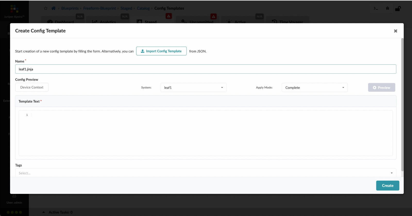
Task: Click the System dropdown caret arrow
Action: [x=222, y=88]
